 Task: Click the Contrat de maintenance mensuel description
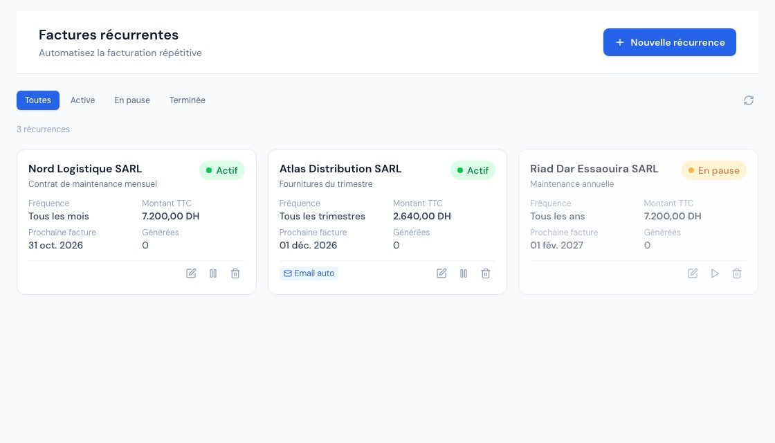coord(93,184)
